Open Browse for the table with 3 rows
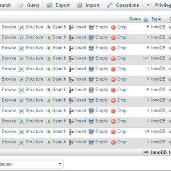This screenshot has width=171, height=171. (x=9, y=79)
